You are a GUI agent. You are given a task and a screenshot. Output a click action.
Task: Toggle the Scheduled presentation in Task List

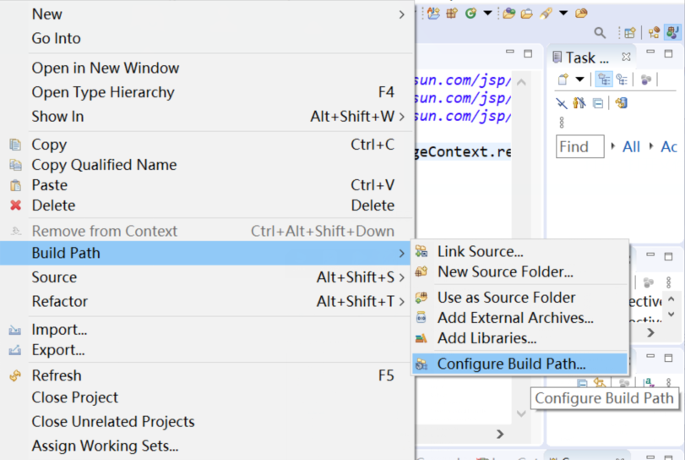pyautogui.click(x=621, y=79)
